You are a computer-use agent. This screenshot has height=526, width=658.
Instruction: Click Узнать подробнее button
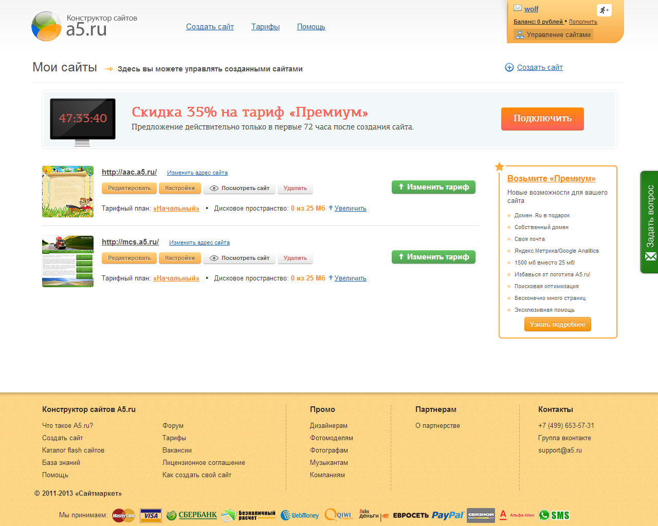pyautogui.click(x=557, y=325)
